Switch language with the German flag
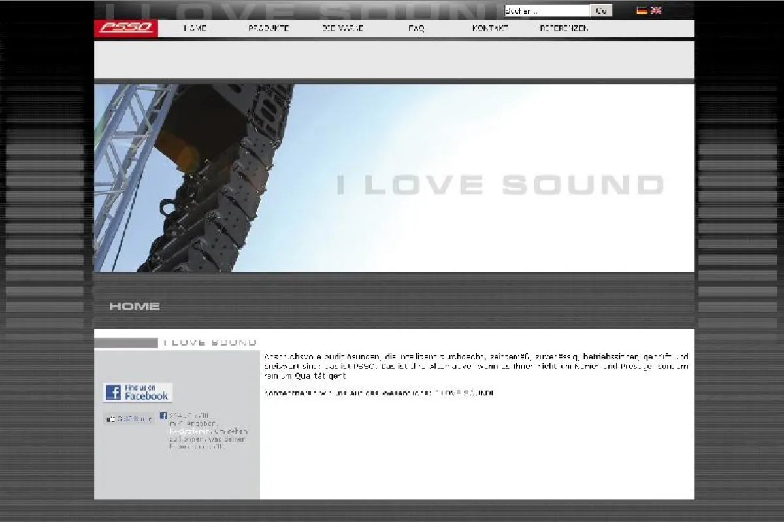Image resolution: width=784 pixels, height=522 pixels. click(642, 10)
